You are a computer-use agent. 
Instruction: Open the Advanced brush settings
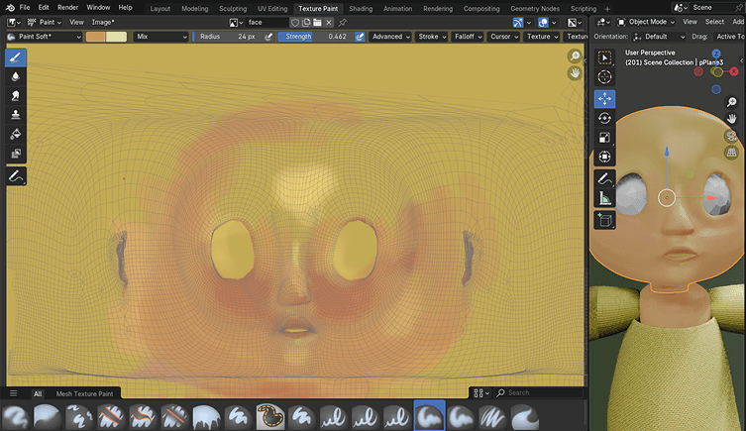[x=389, y=37]
